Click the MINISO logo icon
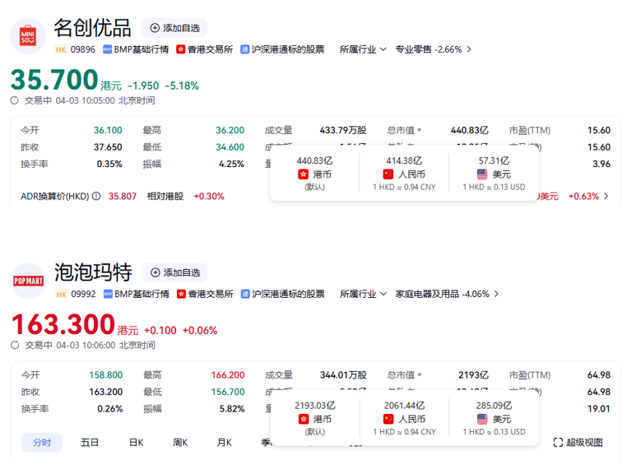 pos(28,35)
